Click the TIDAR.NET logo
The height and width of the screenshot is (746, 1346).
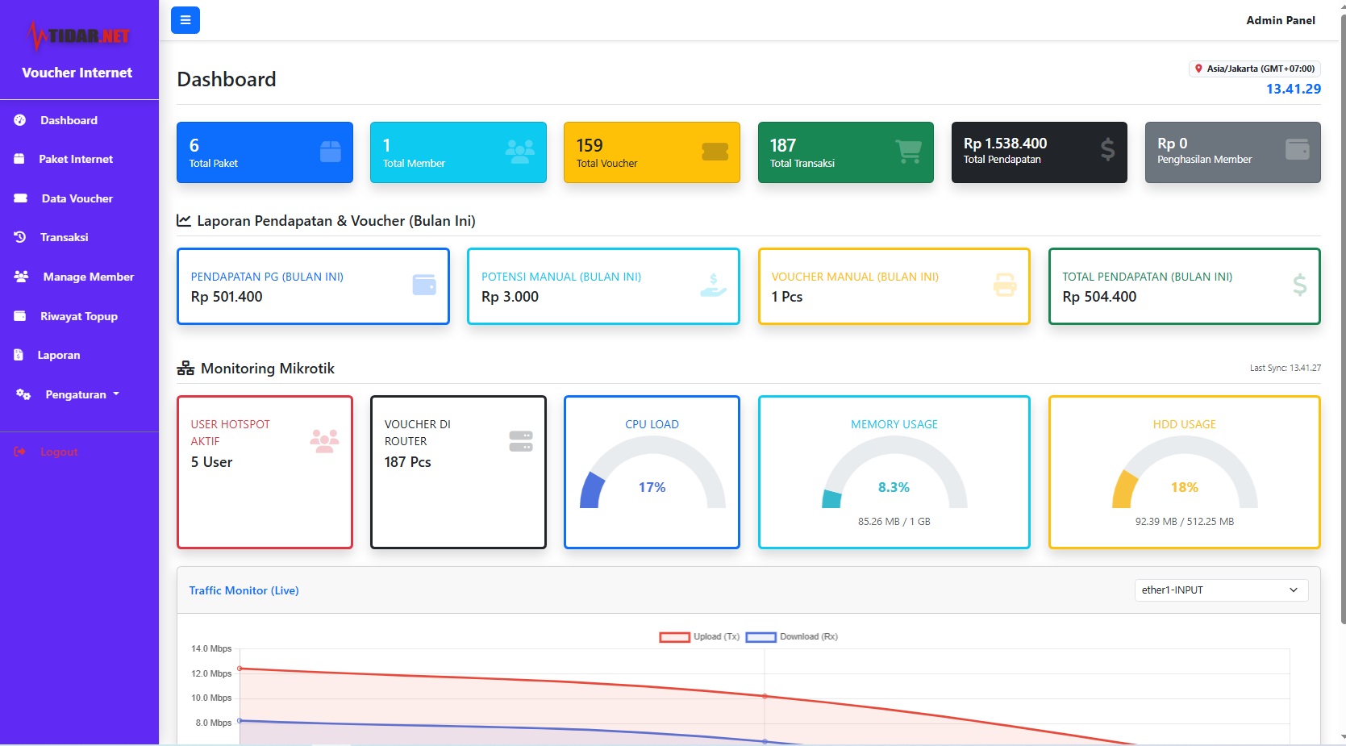click(78, 35)
